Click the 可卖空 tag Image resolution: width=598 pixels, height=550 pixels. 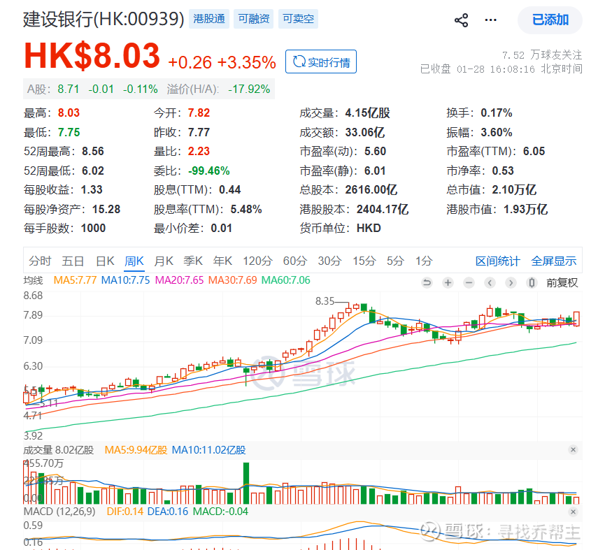[x=298, y=19]
